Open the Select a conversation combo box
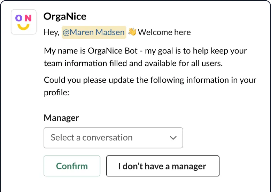Screen dimensions: 271x192 [x=113, y=138]
